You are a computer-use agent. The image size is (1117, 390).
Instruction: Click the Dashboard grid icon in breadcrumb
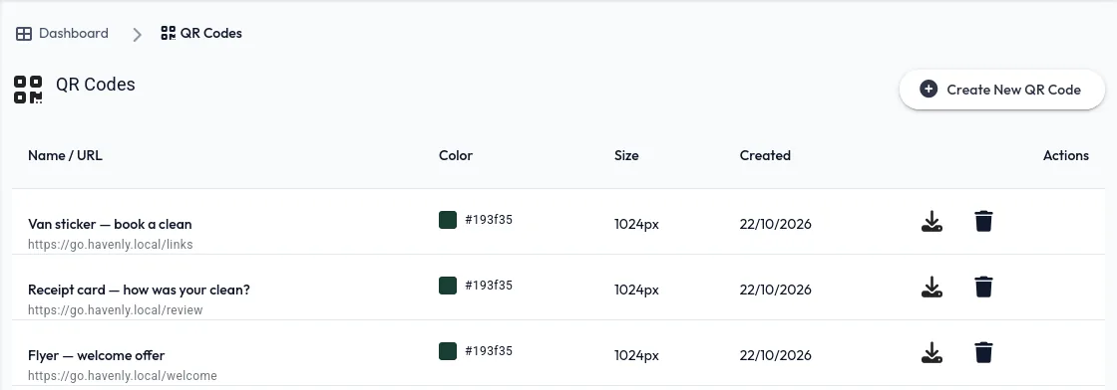pyautogui.click(x=24, y=34)
